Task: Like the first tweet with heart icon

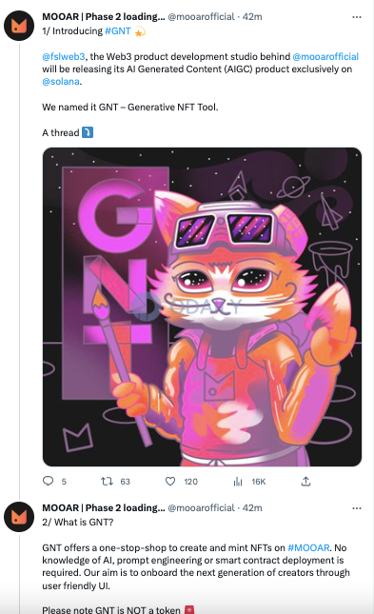Action: (170, 481)
